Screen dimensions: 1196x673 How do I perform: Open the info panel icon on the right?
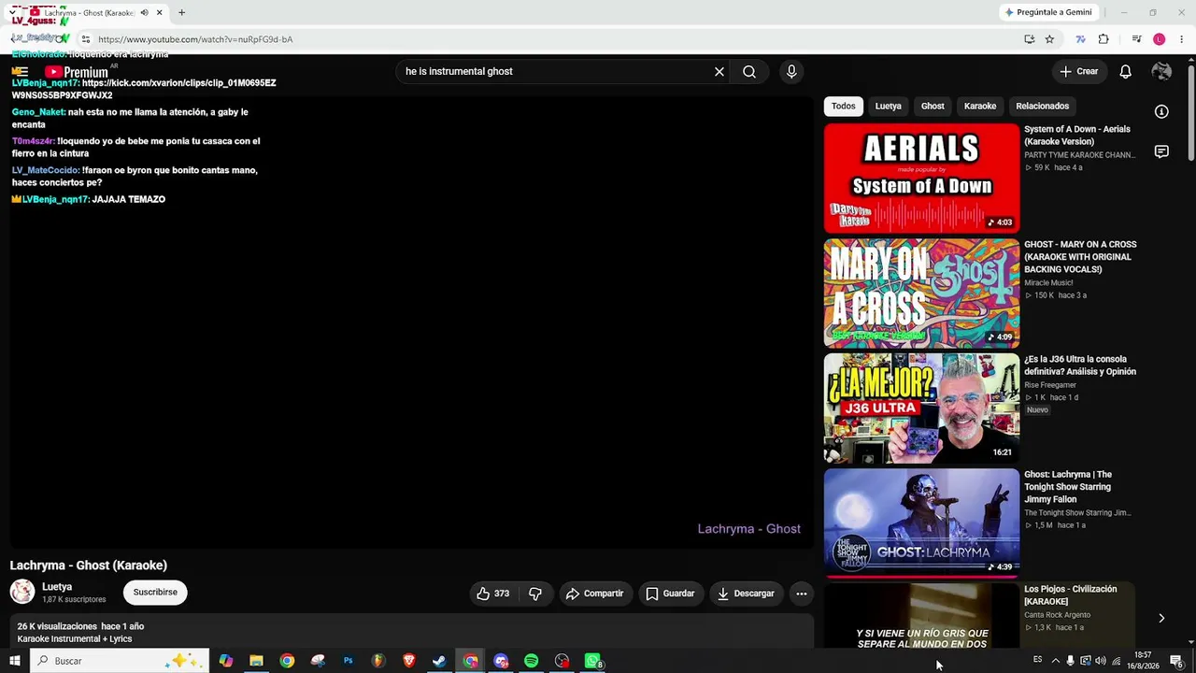coord(1161,112)
